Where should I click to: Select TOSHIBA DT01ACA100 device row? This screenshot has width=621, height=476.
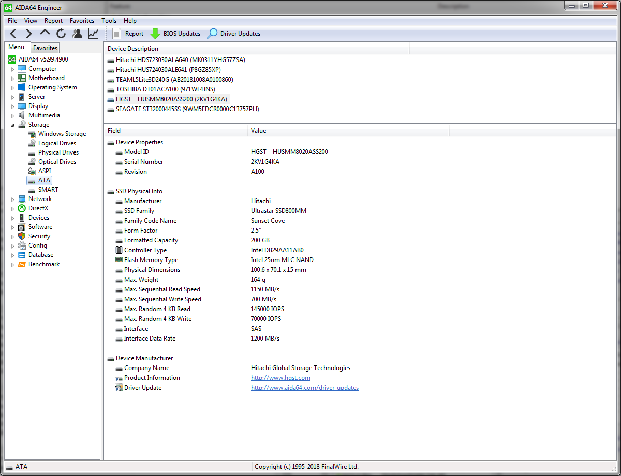[x=165, y=89]
